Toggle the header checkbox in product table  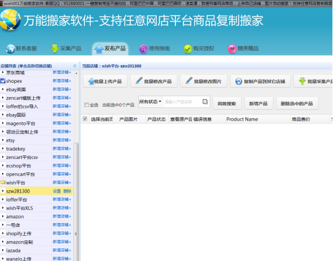click(85, 119)
